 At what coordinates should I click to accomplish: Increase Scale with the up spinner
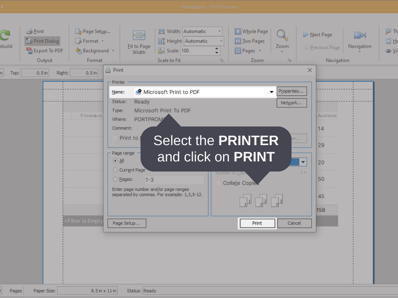[x=216, y=49]
